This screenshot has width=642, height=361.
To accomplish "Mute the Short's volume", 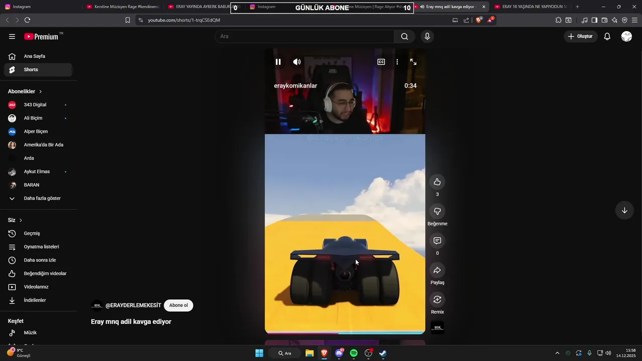I will [x=297, y=62].
